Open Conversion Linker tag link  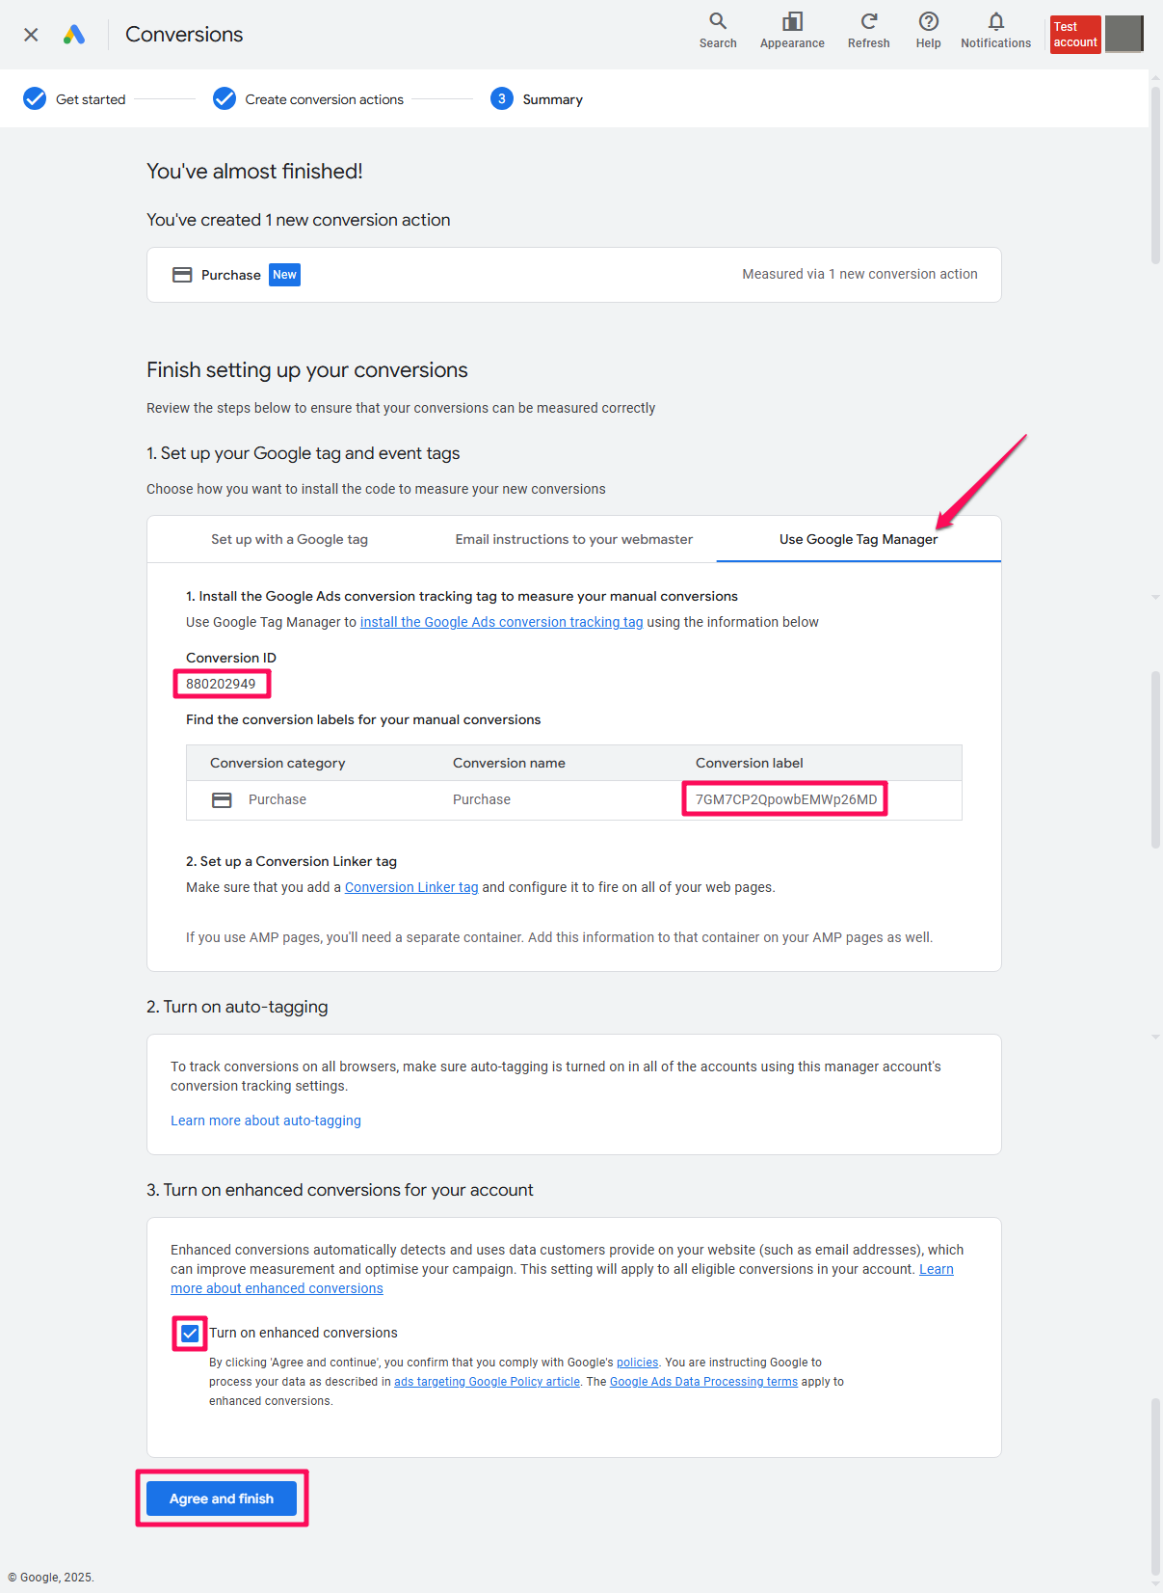pyautogui.click(x=411, y=887)
